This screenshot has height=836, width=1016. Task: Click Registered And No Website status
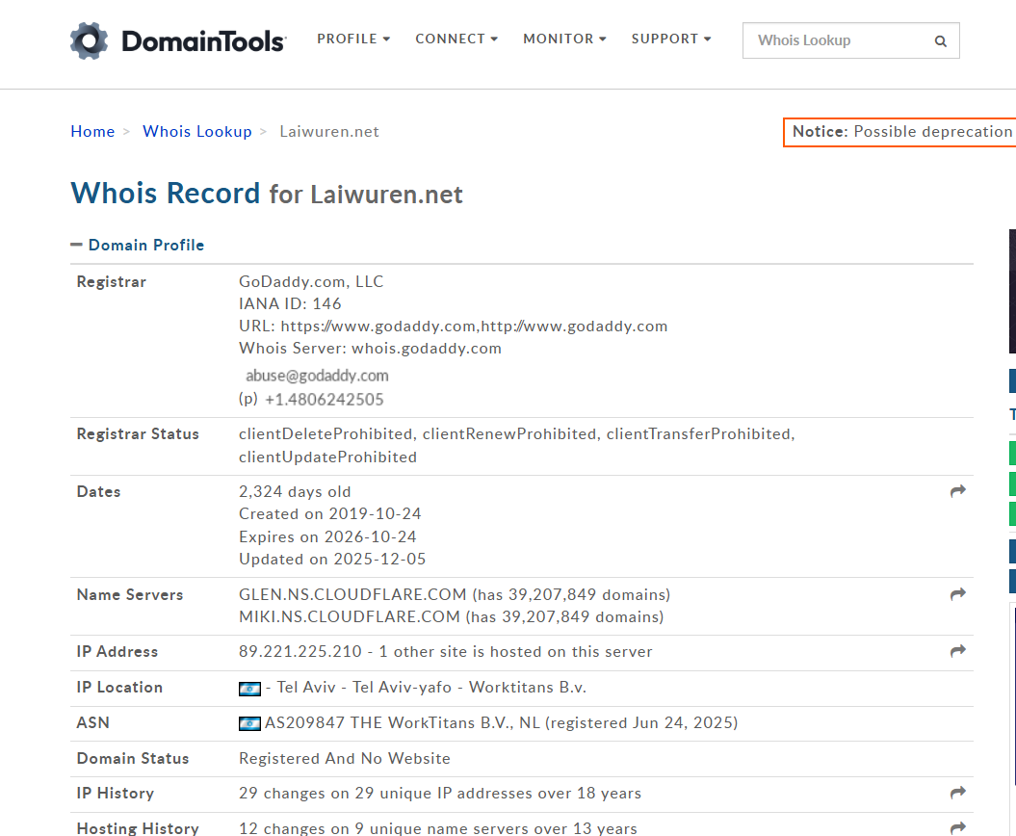[344, 758]
